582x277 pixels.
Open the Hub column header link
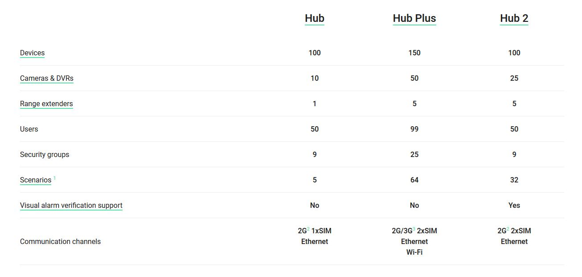314,18
